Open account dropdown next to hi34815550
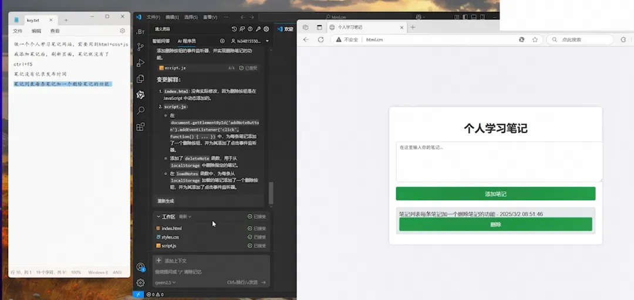The image size is (634, 300). 267,41
